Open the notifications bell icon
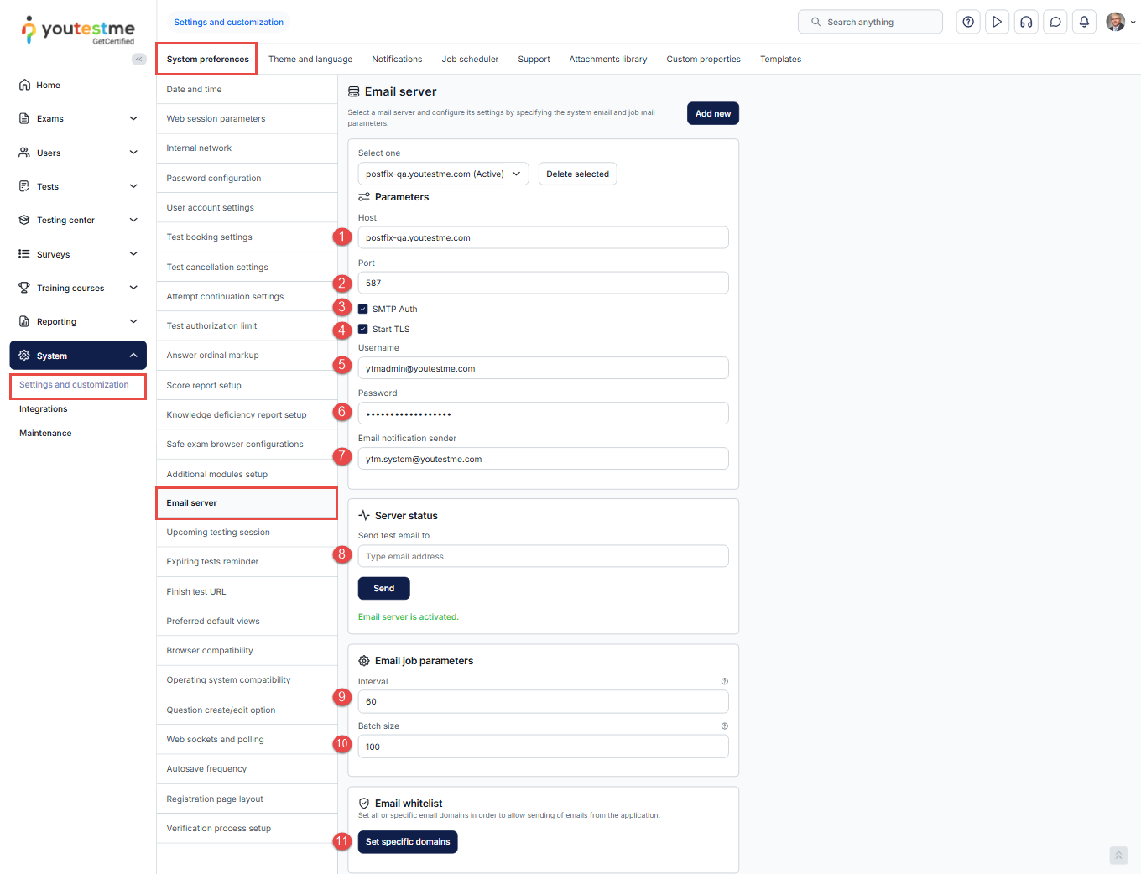This screenshot has height=874, width=1141. point(1084,23)
